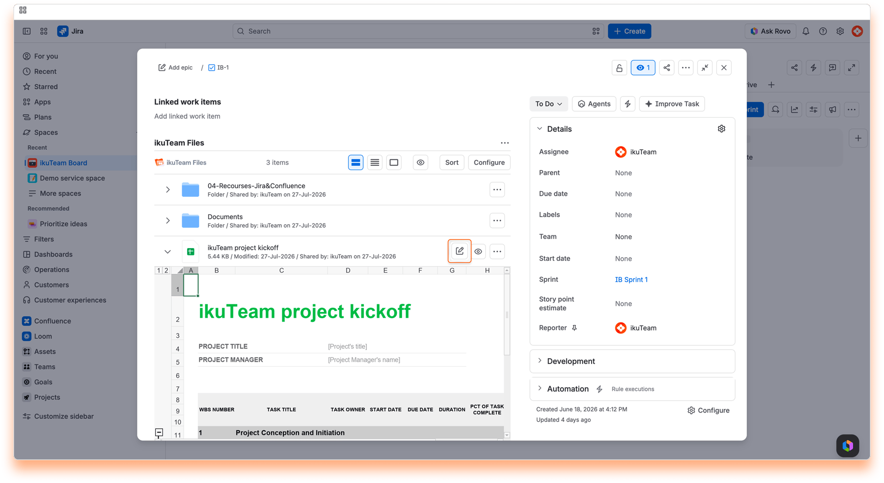Open the Rovo chat floating button
Viewport: 884px width, 483px height.
click(847, 446)
